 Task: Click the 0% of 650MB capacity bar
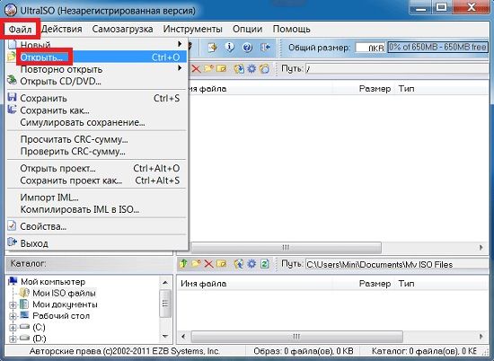coord(437,48)
